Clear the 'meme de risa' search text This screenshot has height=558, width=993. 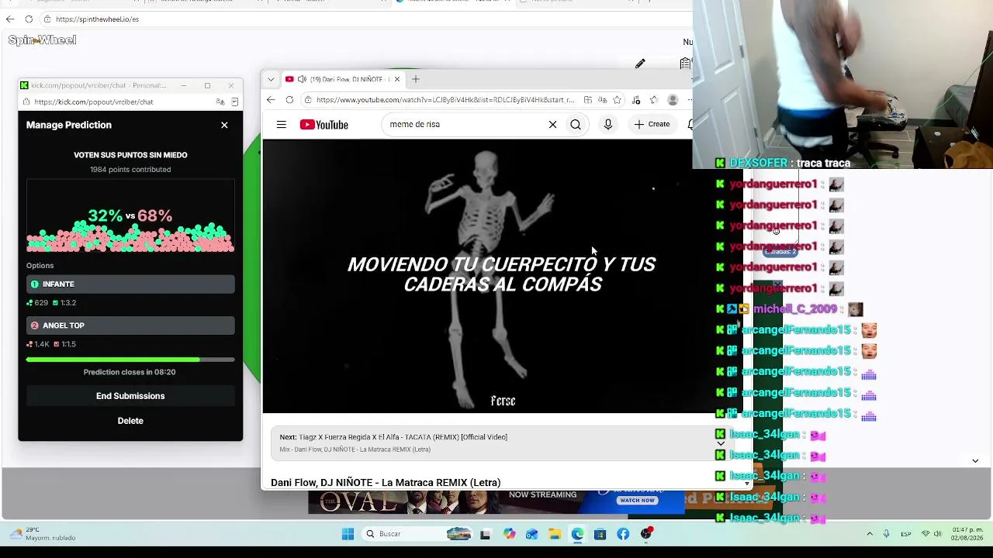[x=552, y=124]
